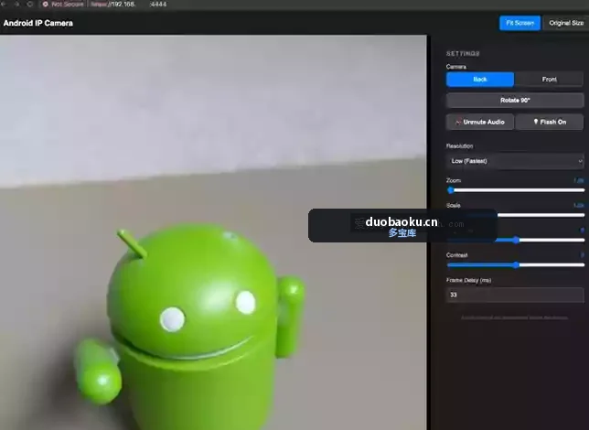589x430 pixels.
Task: Go back using the browser back arrow
Action: pyautogui.click(x=3, y=5)
